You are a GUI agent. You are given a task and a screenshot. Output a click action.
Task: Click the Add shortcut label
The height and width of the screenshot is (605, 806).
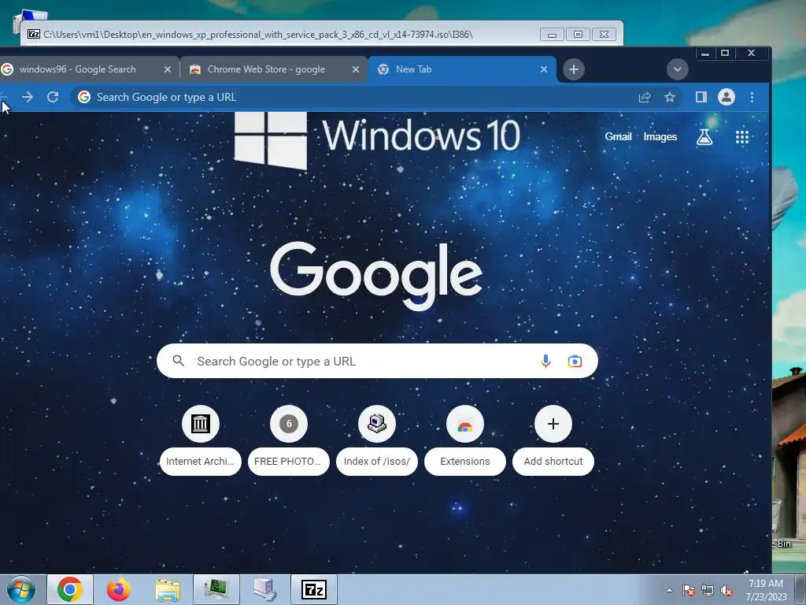553,462
